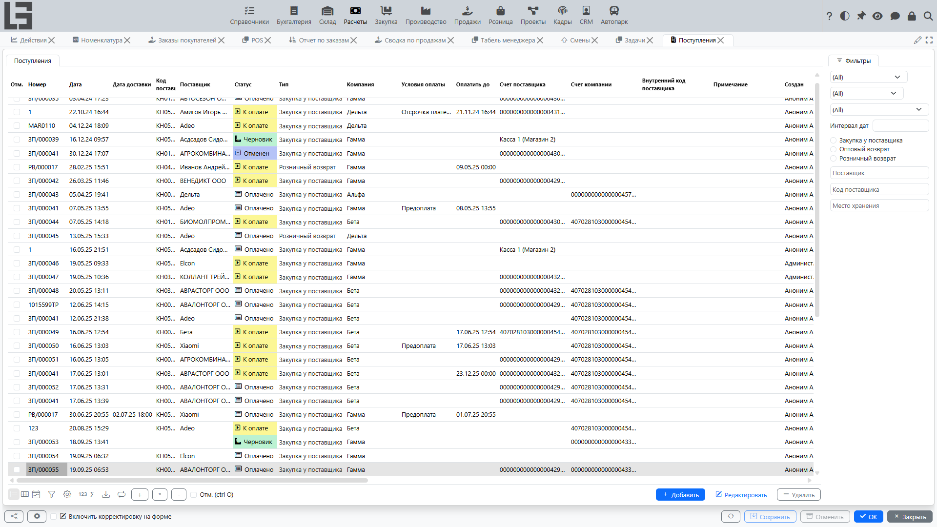
Task: Toggle the dark/light contrast theme icon
Action: pyautogui.click(x=845, y=16)
